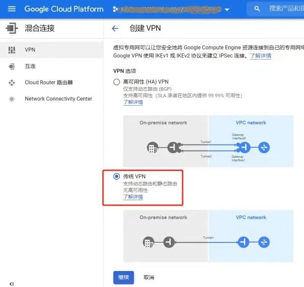Click the Google Cloud Platform logo
304x287 pixels.
click(64, 9)
